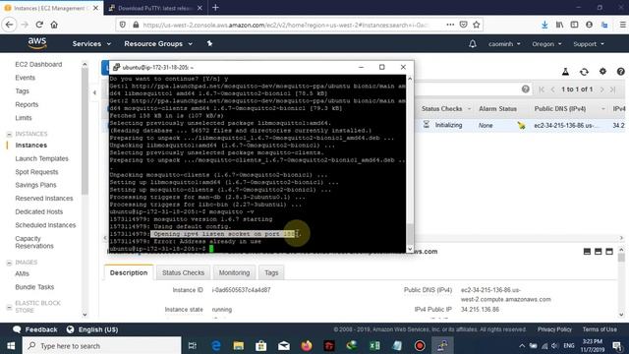Image resolution: width=629 pixels, height=354 pixels.
Task: Bookmark this page with the star icon
Action: (x=476, y=25)
